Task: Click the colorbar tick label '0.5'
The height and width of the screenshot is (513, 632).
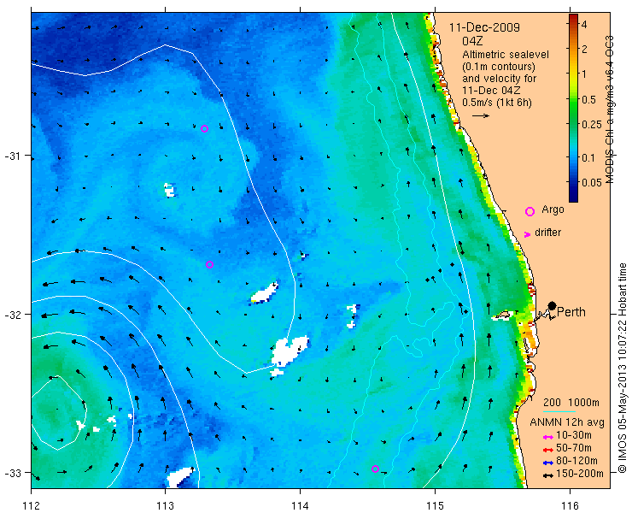Action: [x=588, y=100]
